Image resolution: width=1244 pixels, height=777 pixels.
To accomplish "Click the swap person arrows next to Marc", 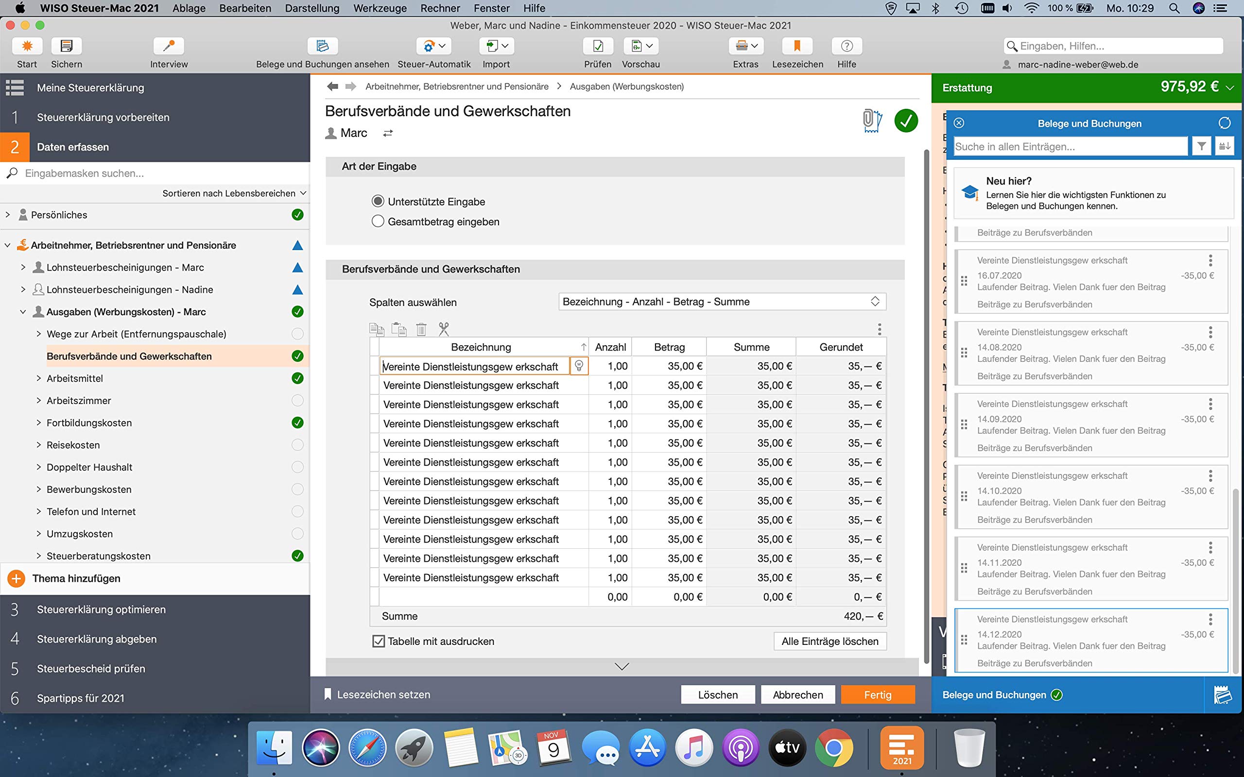I will coord(388,133).
